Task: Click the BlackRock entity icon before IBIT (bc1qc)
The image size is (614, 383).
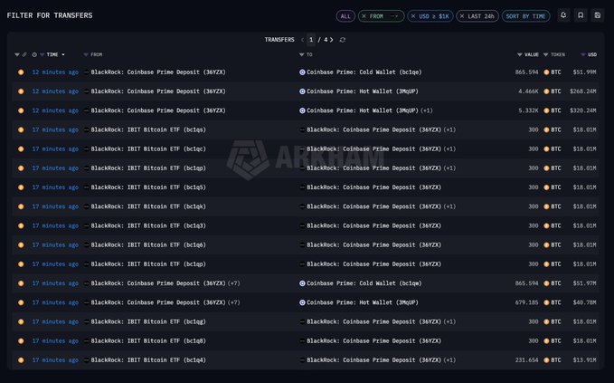Action: pos(87,149)
